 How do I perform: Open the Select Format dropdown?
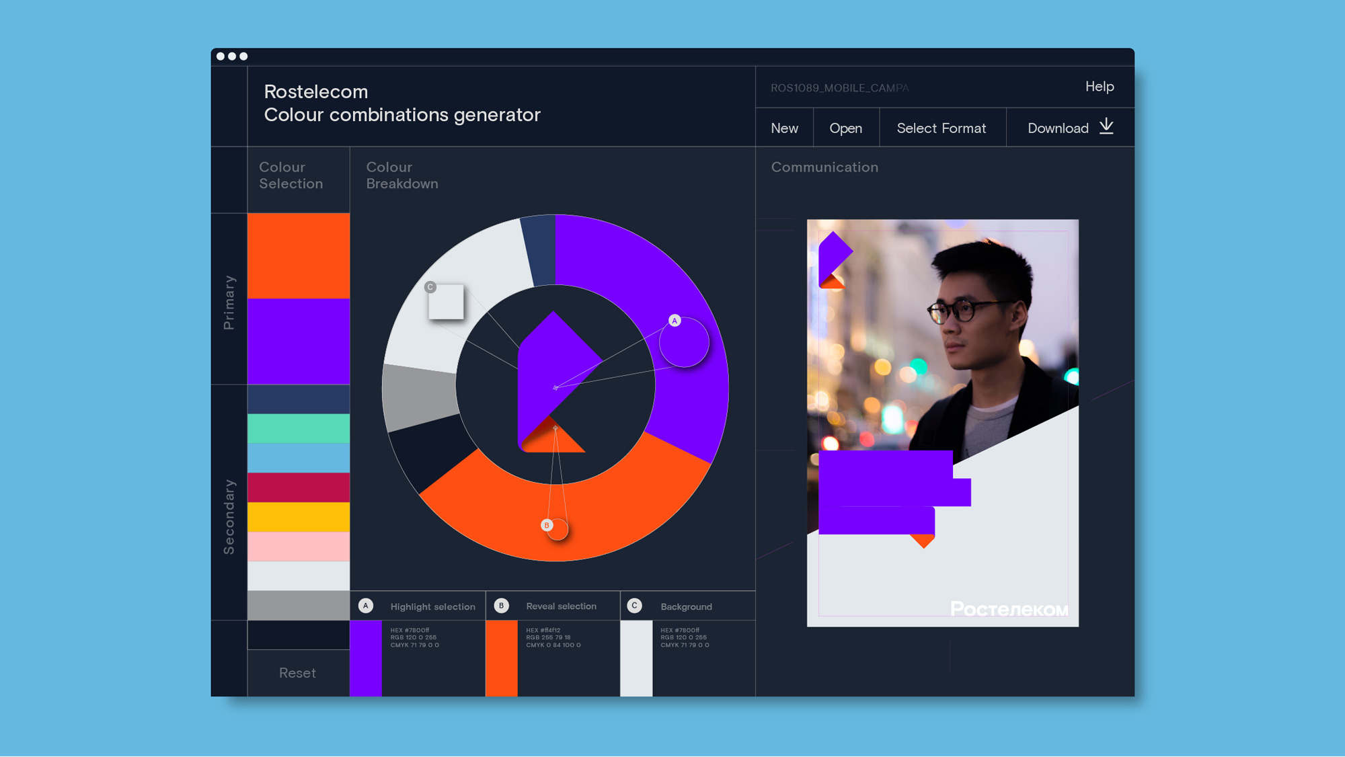(941, 127)
